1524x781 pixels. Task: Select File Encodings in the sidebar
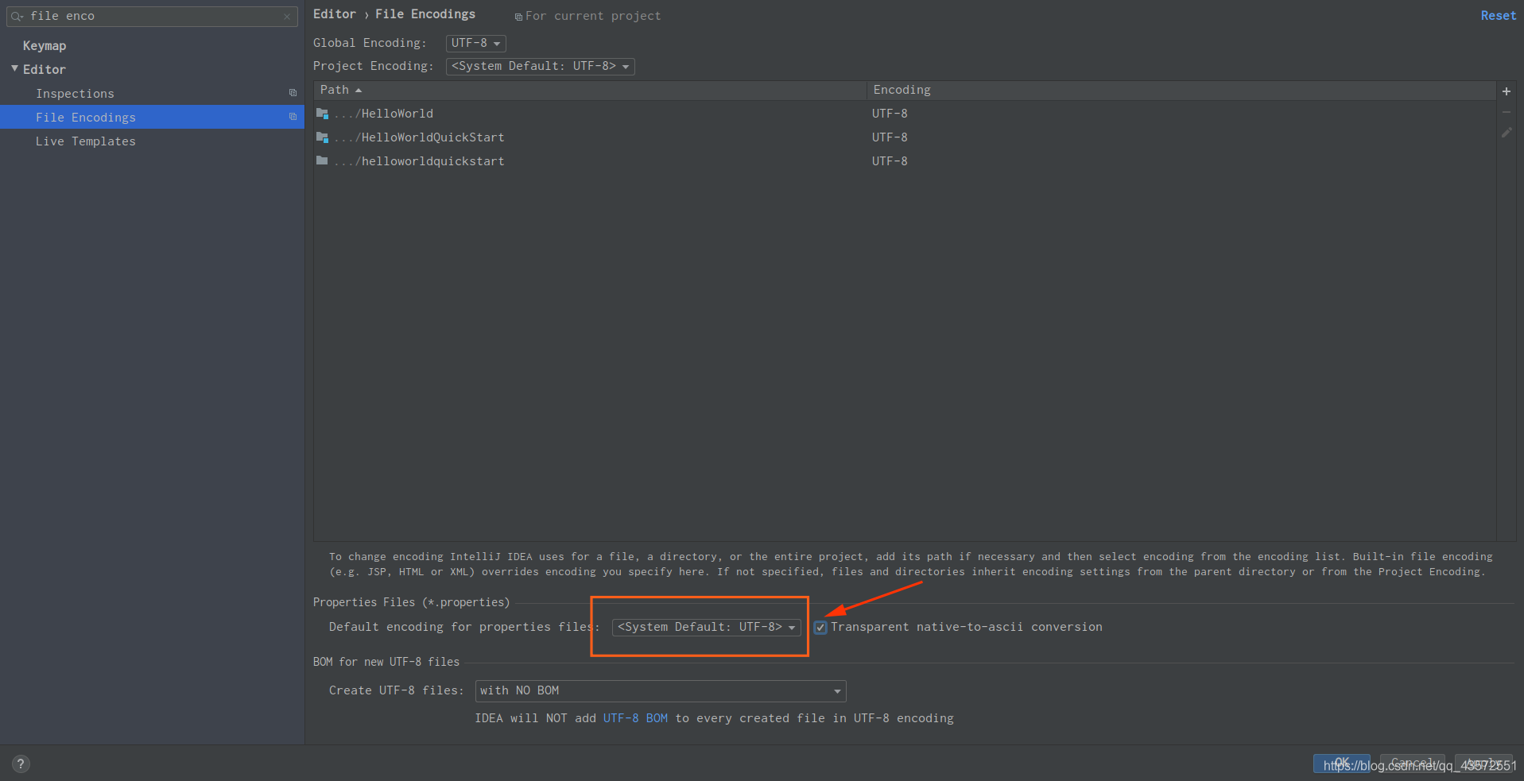152,117
